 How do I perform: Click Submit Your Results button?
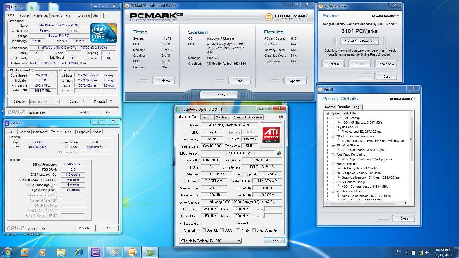360,41
